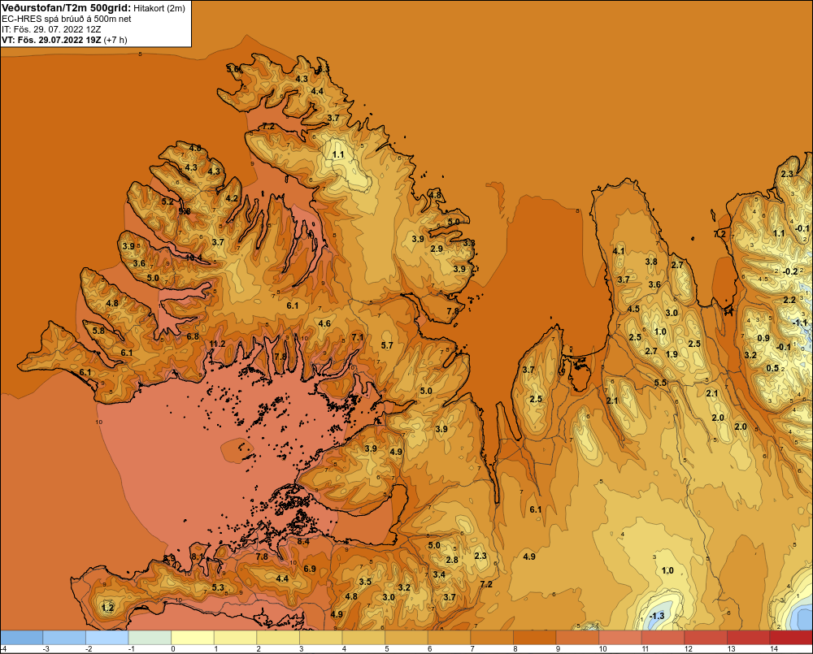Click the '5.5' temperature label
This screenshot has width=813, height=654.
tap(660, 383)
